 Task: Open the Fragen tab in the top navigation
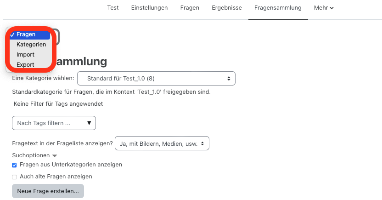[x=190, y=8]
